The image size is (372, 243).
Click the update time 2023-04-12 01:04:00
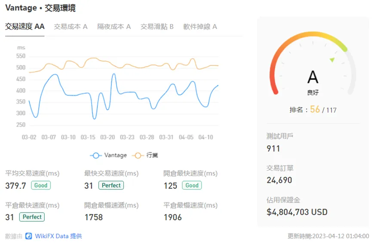tap(341, 236)
